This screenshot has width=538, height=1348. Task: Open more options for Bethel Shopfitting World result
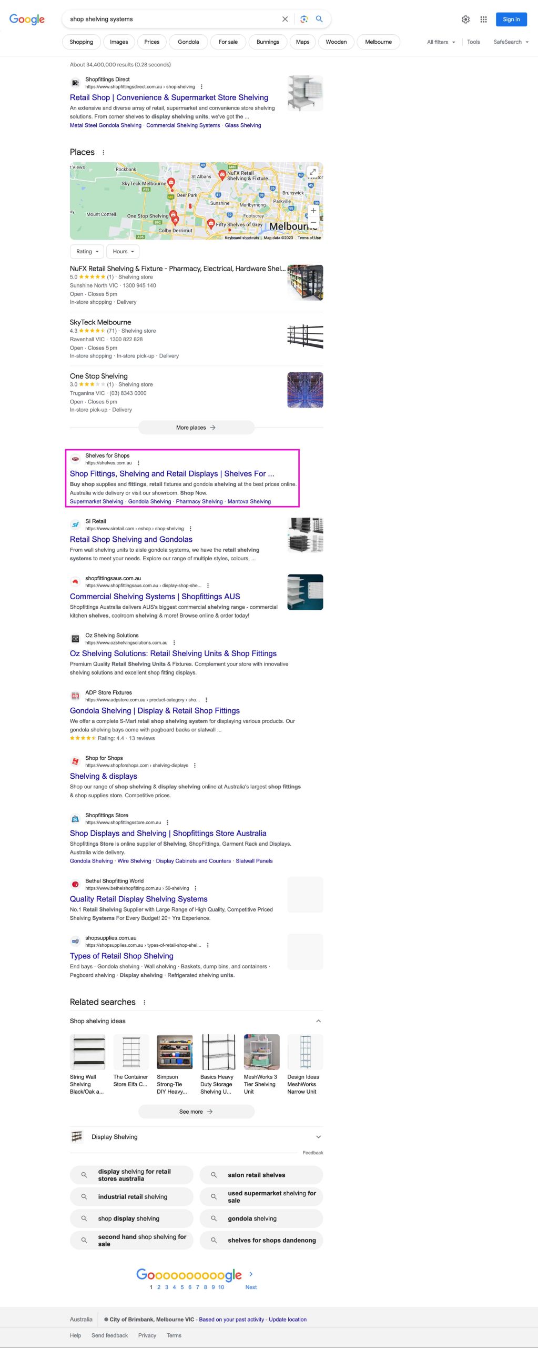[196, 888]
